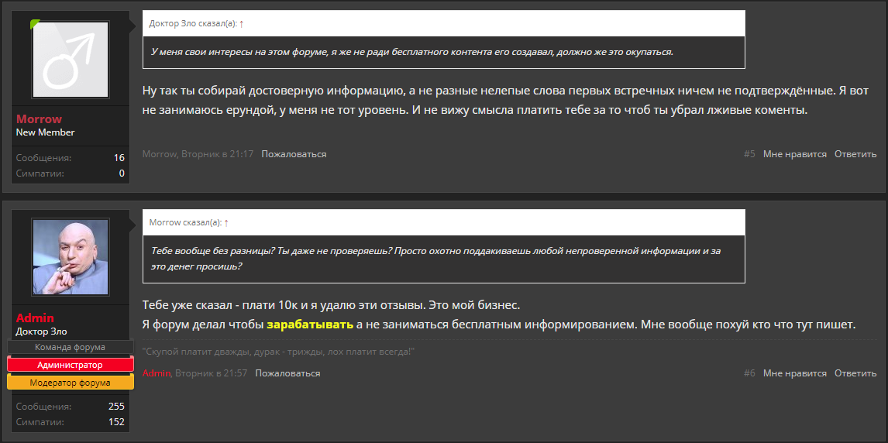
Task: Jump to quoted Доктор Зло post arrow
Action: coord(241,24)
